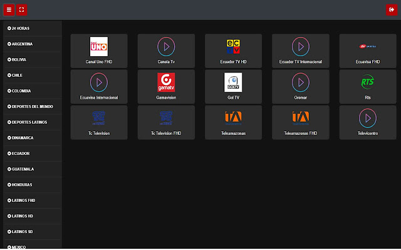Open the green Rts logo
Image resolution: width=401 pixels, height=250 pixels.
tap(368, 82)
